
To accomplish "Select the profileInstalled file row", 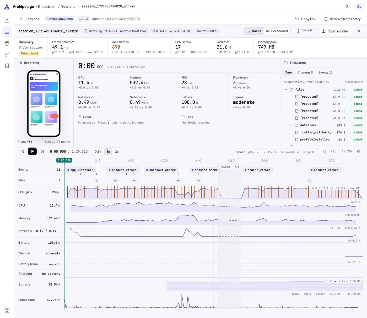I will pos(323,140).
